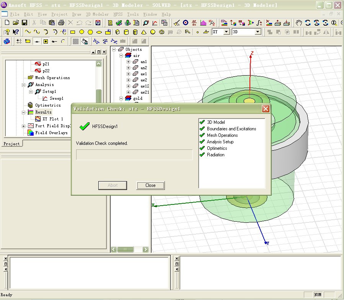
Task: Select Optimetrics in the project tree
Action: [x=48, y=105]
